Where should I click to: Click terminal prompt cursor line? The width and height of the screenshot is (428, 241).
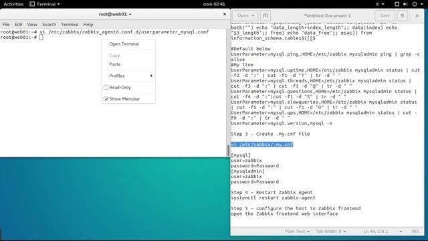22,37
